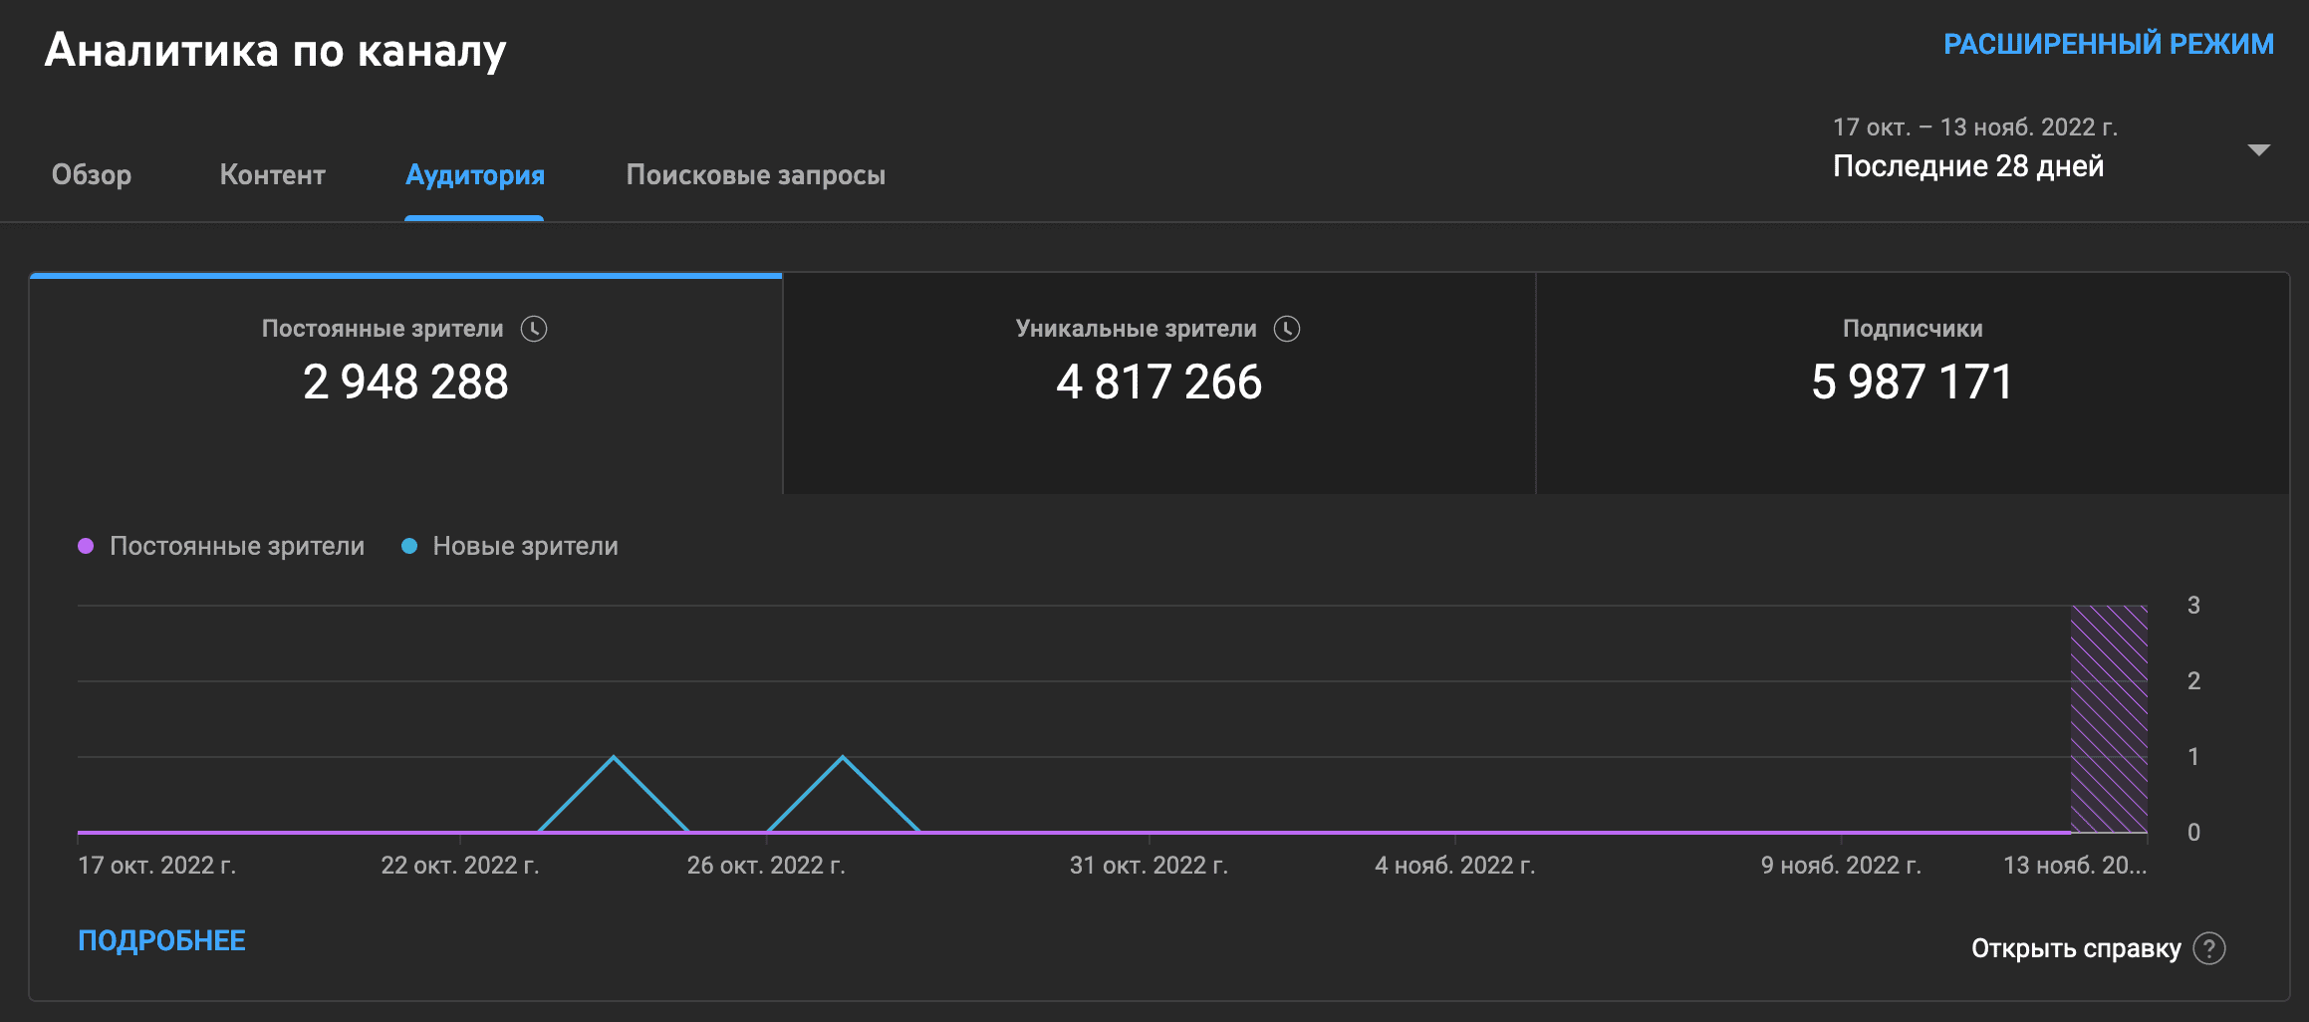Screen dimensions: 2309x1022
Task: Click Открыть справку link
Action: [x=2076, y=948]
